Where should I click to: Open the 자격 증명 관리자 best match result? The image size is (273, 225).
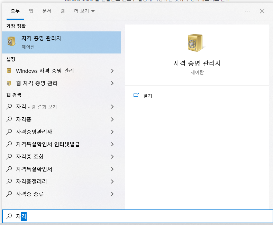tap(62, 42)
